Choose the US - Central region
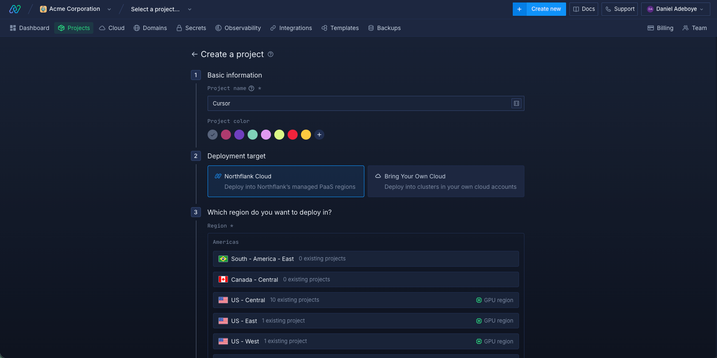The width and height of the screenshot is (717, 358). [x=366, y=300]
